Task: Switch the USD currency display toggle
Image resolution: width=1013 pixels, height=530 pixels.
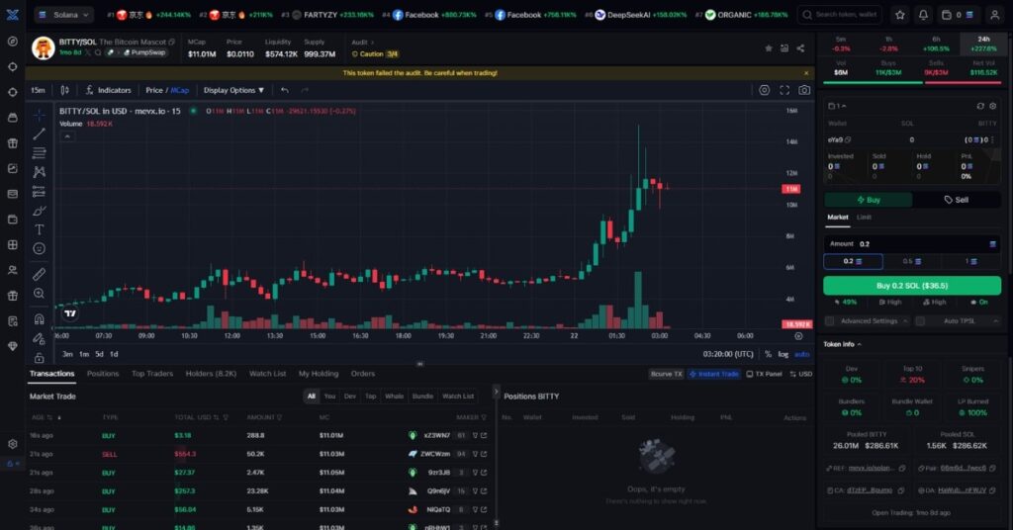Action: [x=801, y=374]
